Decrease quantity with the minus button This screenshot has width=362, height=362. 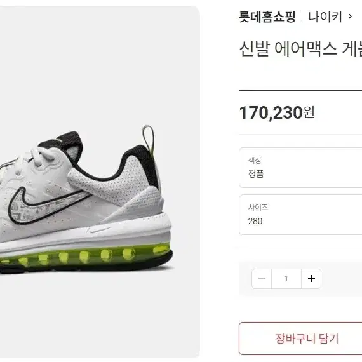[x=262, y=279]
